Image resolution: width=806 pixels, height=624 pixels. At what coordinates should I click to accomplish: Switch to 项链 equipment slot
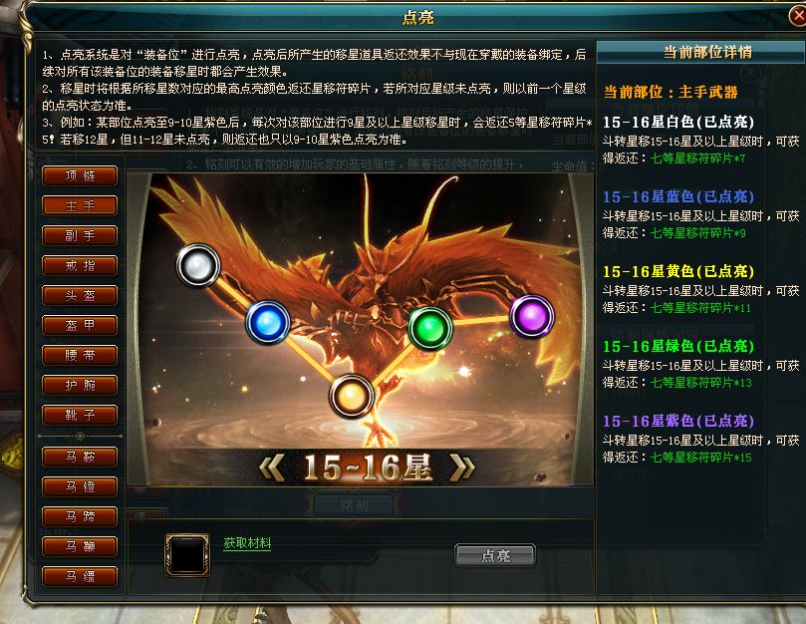click(x=80, y=175)
